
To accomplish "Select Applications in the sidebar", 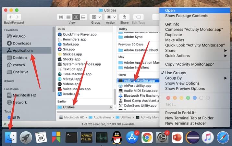I will point(27,50).
